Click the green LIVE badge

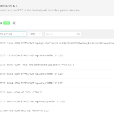pyautogui.click(x=7, y=23)
